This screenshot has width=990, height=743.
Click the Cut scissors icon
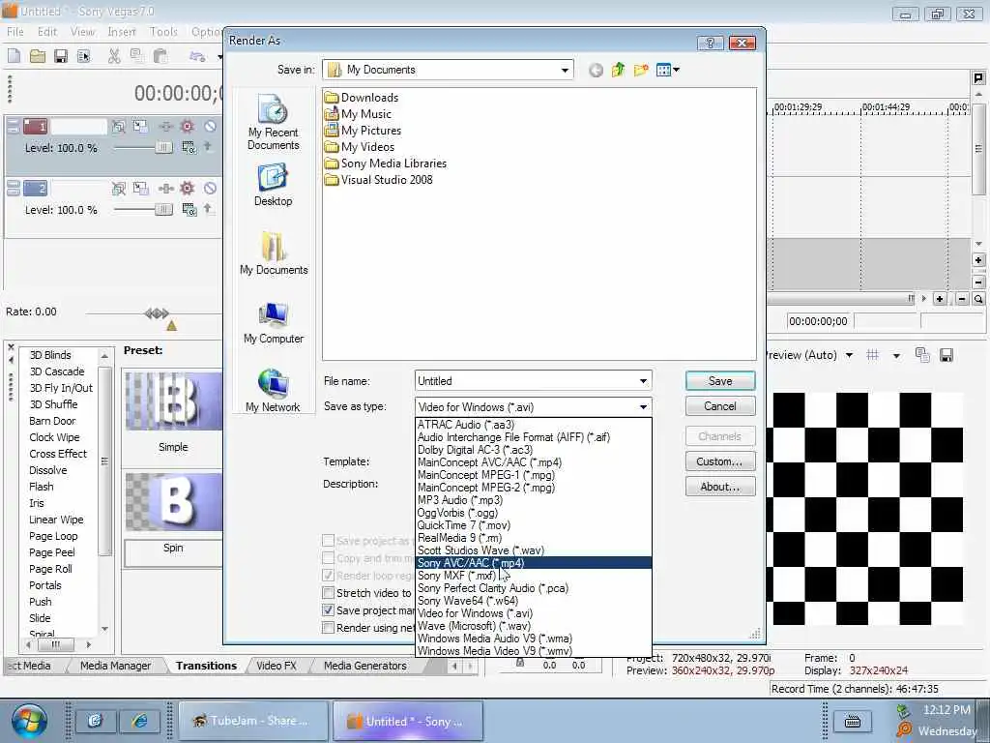114,56
